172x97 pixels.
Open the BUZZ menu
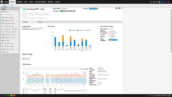pyautogui.click(x=6, y=2)
